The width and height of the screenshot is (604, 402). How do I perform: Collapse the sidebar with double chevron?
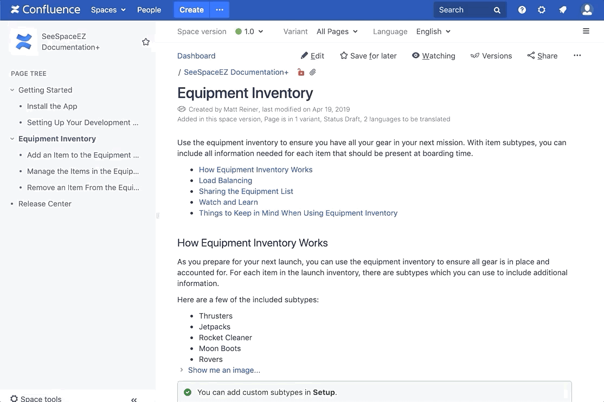134,399
